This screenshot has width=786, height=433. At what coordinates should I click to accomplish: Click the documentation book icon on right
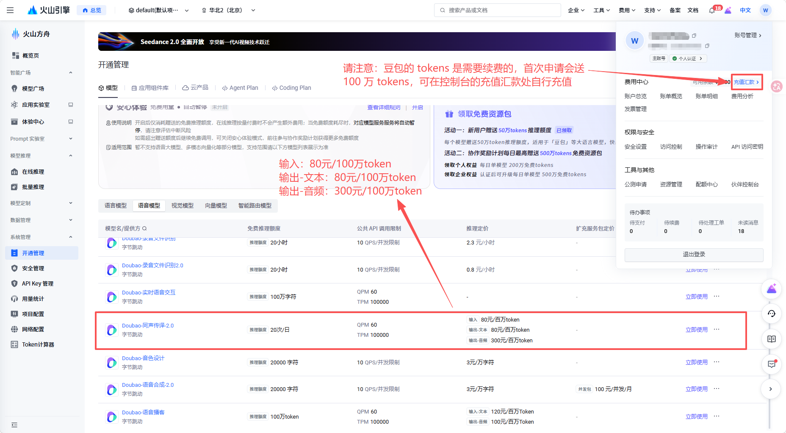click(772, 339)
